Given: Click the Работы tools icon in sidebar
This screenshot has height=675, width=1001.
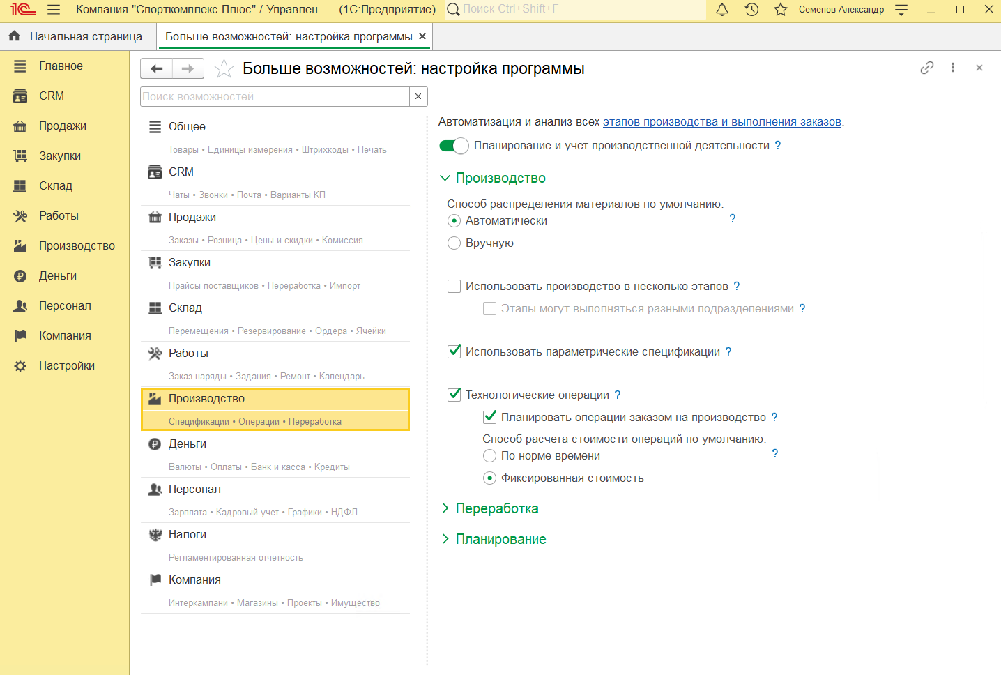Looking at the screenshot, I should tap(20, 216).
